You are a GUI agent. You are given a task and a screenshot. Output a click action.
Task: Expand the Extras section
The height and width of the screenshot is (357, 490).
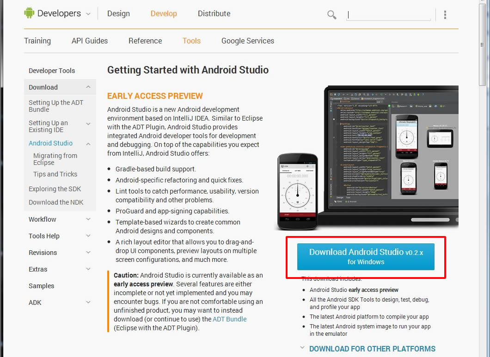[88, 269]
